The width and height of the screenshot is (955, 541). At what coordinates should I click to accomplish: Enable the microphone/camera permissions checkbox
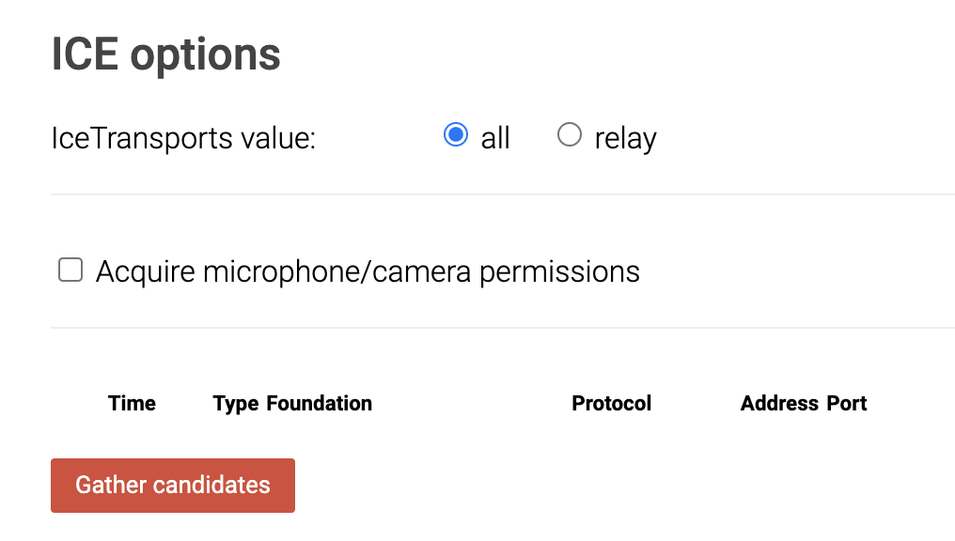[70, 271]
